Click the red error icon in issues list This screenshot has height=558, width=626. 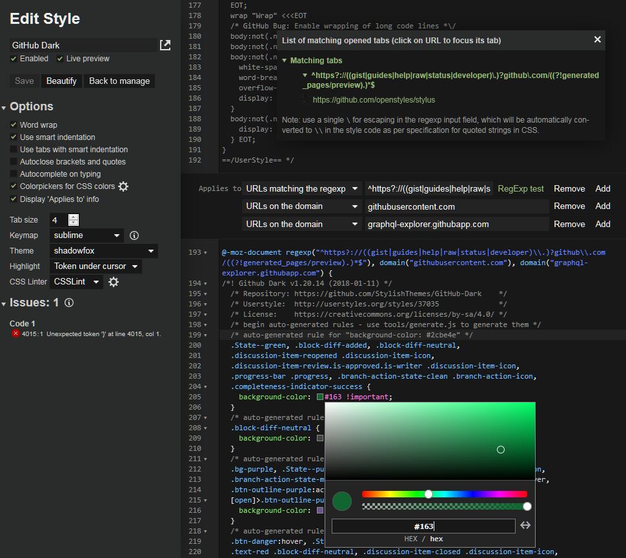[x=15, y=334]
